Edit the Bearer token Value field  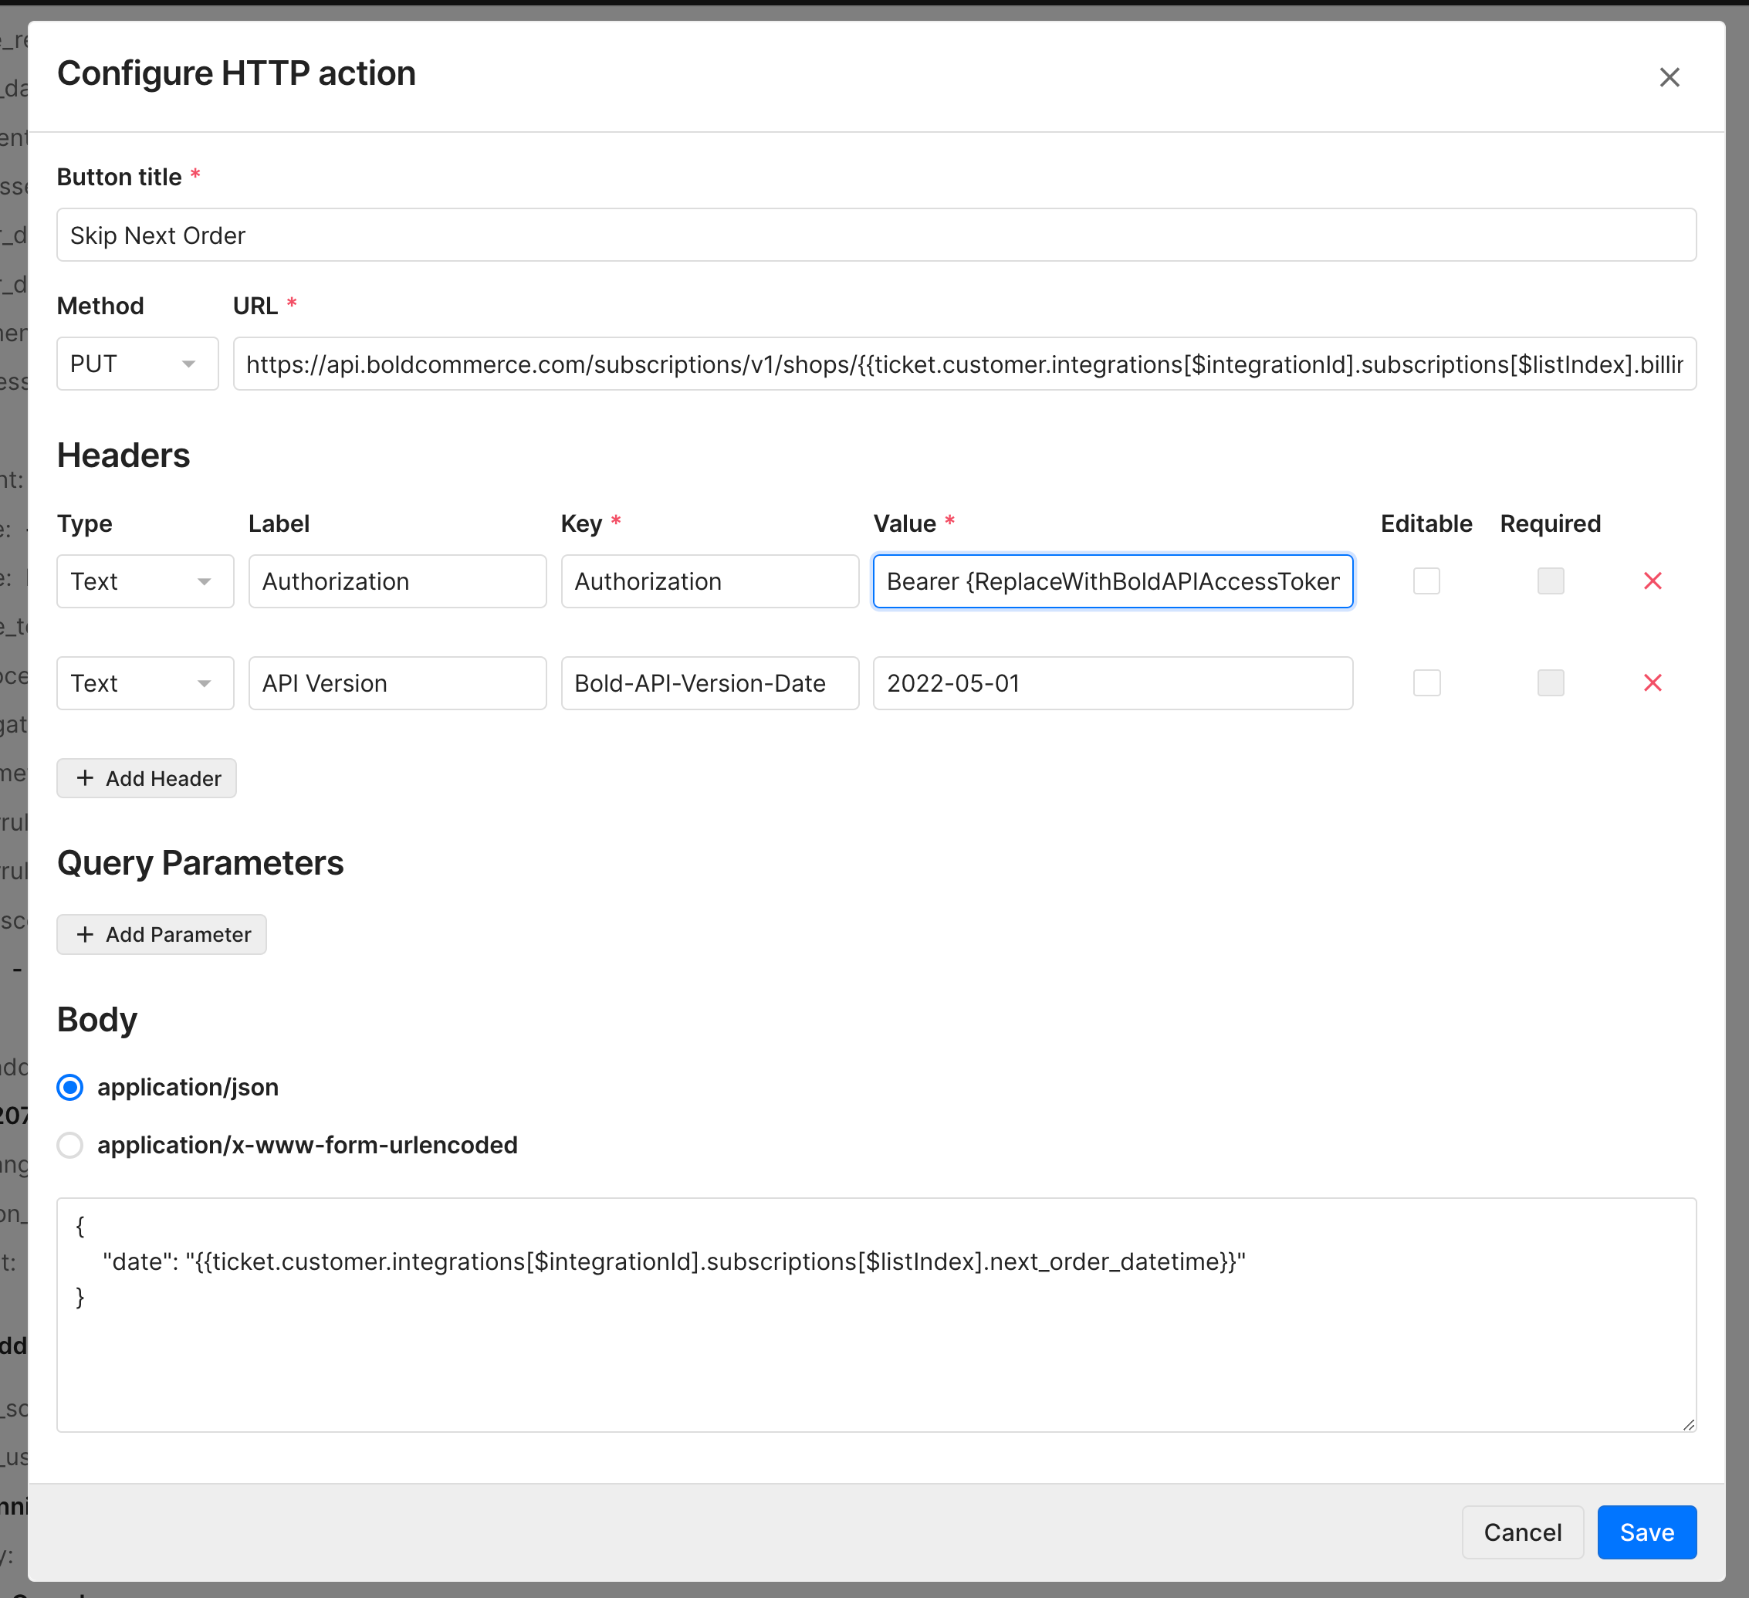1113,581
